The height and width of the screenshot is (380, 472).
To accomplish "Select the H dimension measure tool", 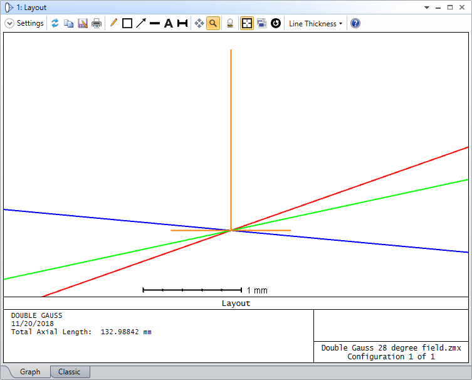I will pyautogui.click(x=182, y=23).
